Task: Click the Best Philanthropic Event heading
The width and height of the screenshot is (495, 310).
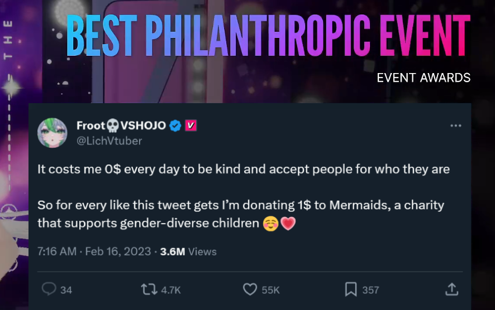Action: click(x=268, y=36)
